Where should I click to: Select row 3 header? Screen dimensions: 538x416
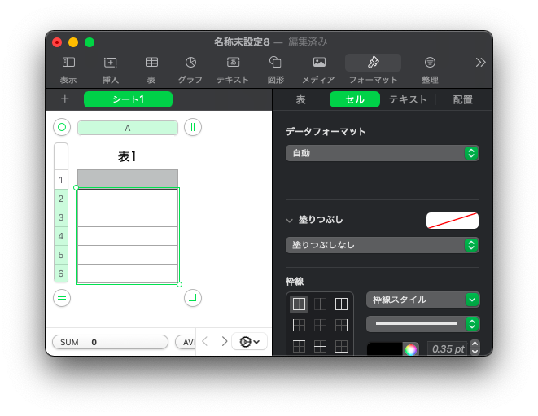61,217
